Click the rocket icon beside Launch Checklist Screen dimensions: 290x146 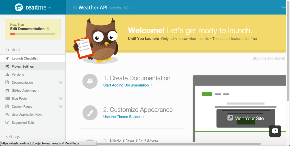coord(7,59)
